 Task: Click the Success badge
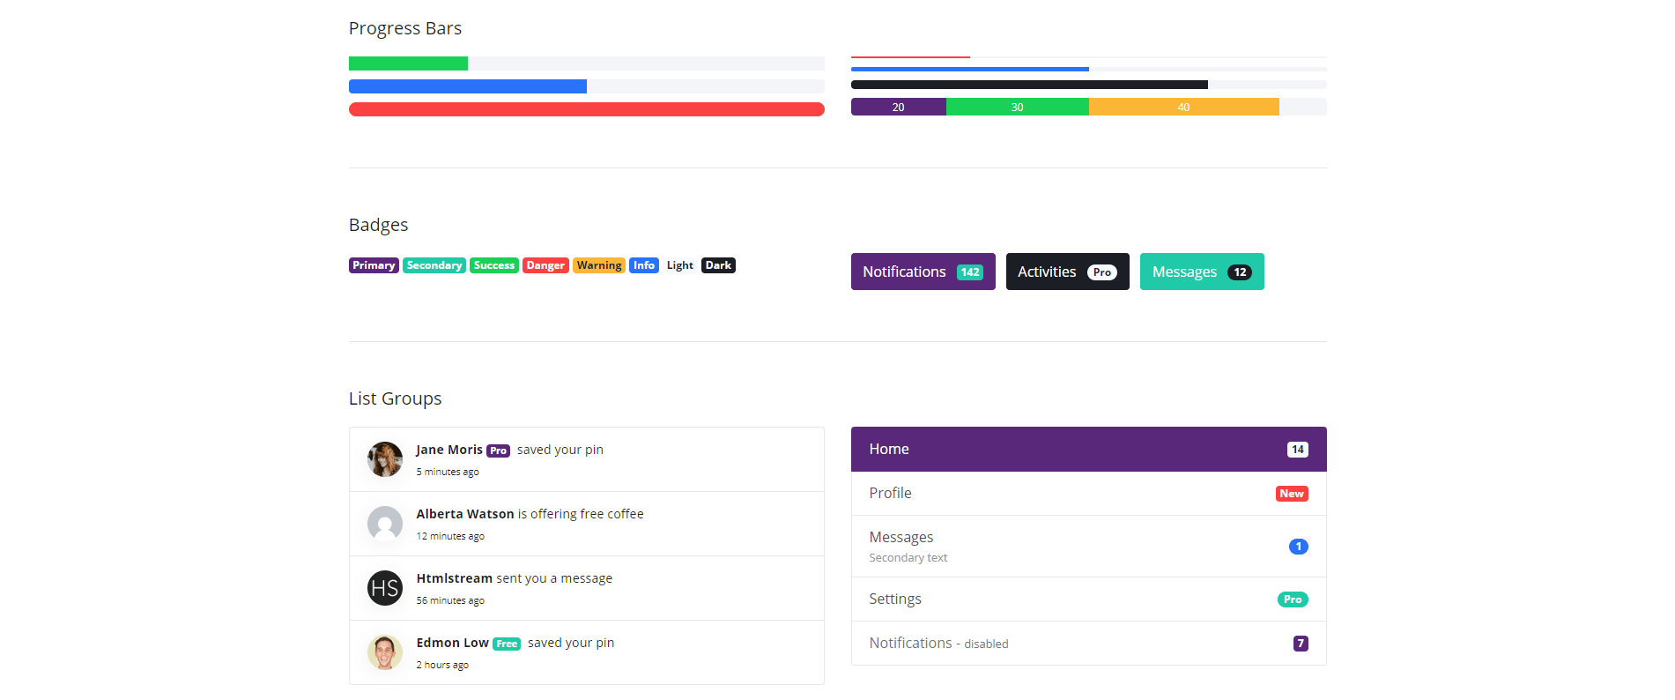click(x=494, y=265)
